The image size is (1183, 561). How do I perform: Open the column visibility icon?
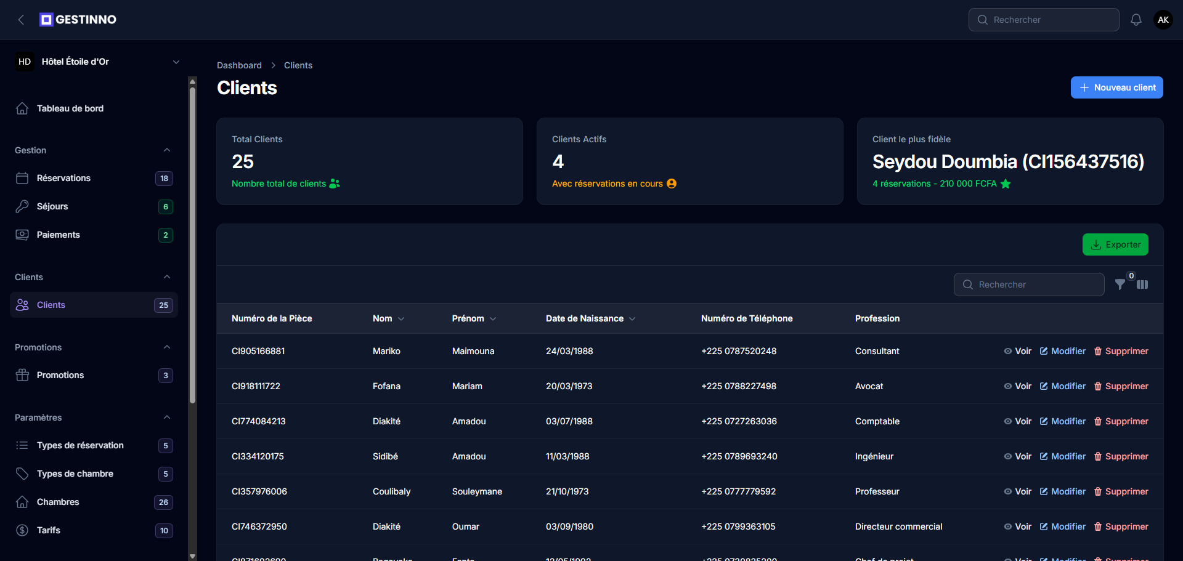pos(1142,285)
